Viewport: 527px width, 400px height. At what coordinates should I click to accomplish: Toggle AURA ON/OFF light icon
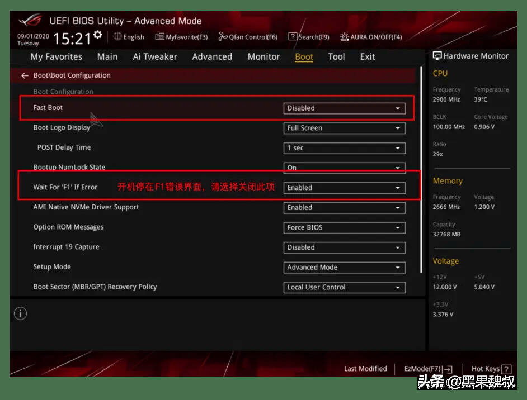tap(344, 36)
